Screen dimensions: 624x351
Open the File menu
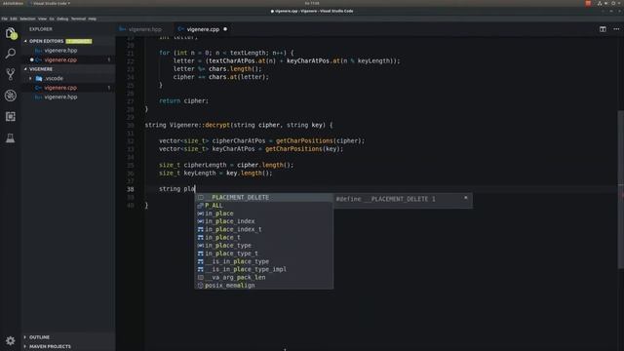(x=4, y=19)
